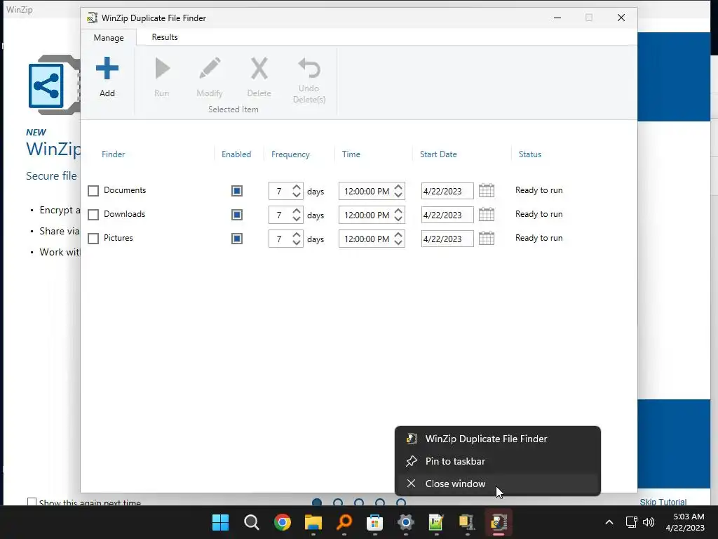Check Show this again next time in WinZip
The height and width of the screenshot is (539, 718).
coord(32,503)
